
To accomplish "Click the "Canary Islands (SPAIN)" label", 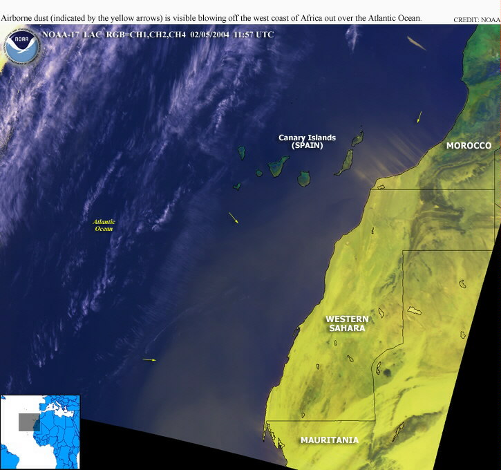I will (307, 142).
